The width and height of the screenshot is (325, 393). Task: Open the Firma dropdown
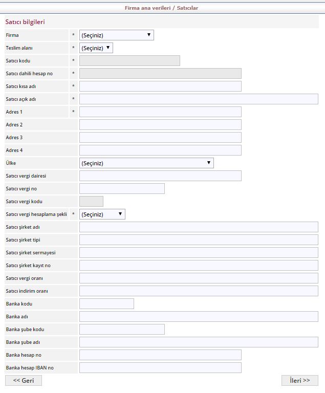[117, 35]
